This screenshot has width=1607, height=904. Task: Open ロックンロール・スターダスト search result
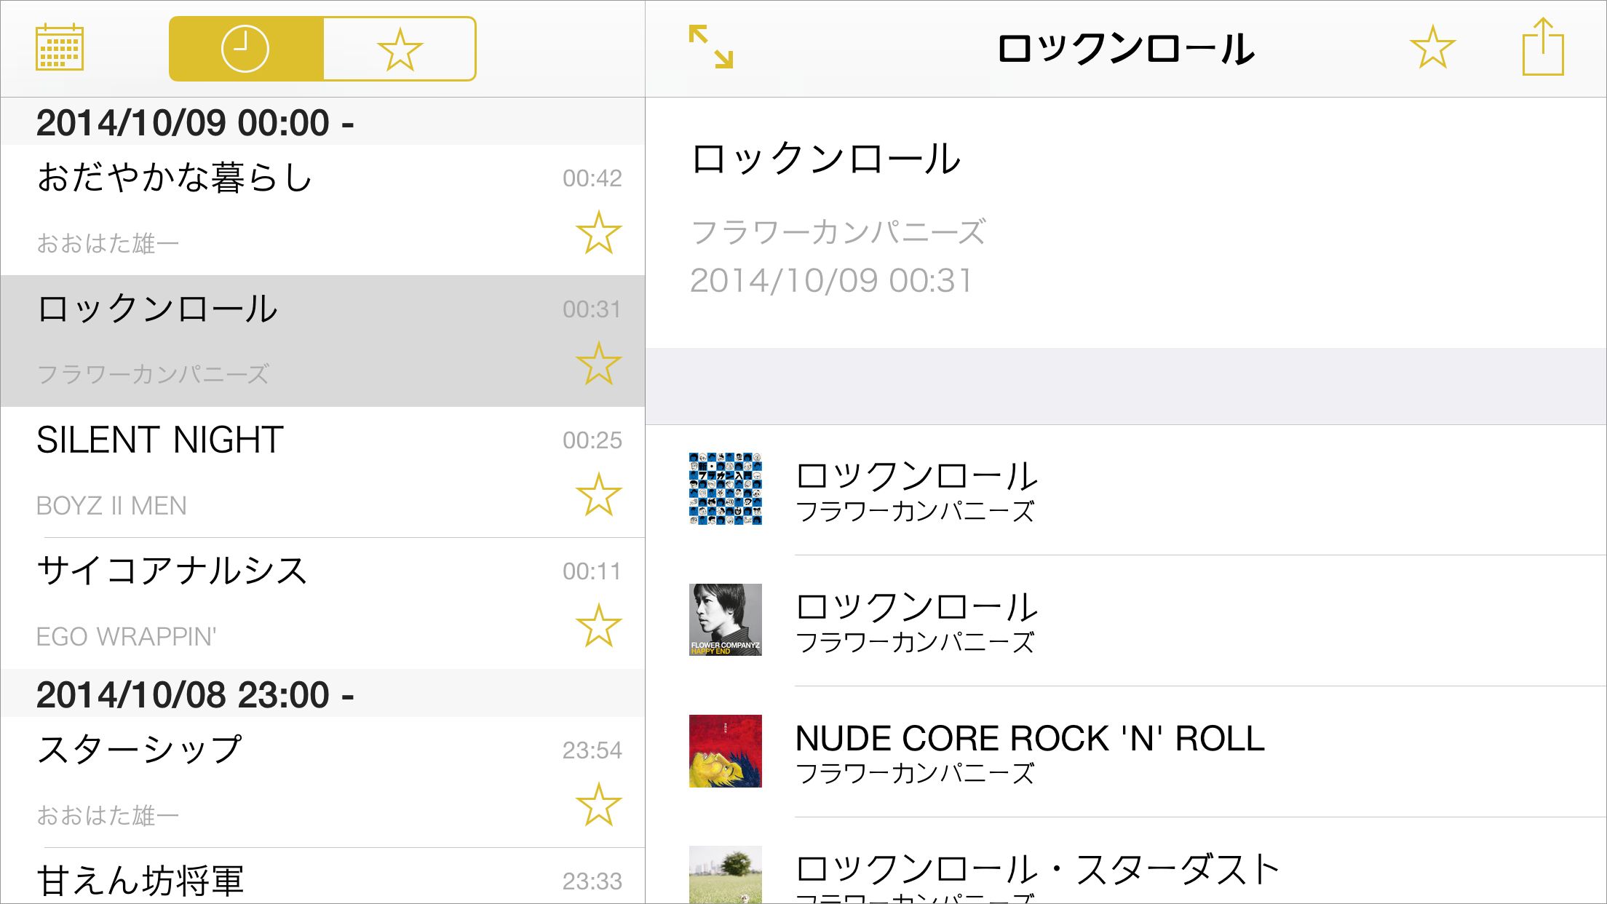click(1037, 873)
